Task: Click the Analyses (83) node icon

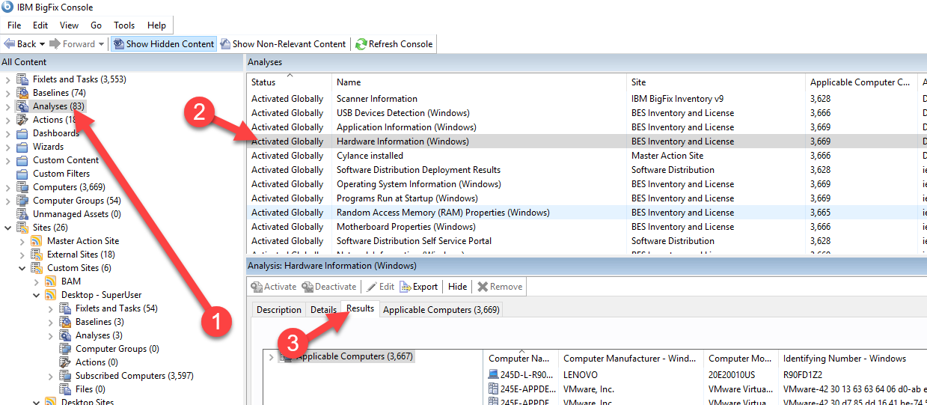Action: point(22,106)
